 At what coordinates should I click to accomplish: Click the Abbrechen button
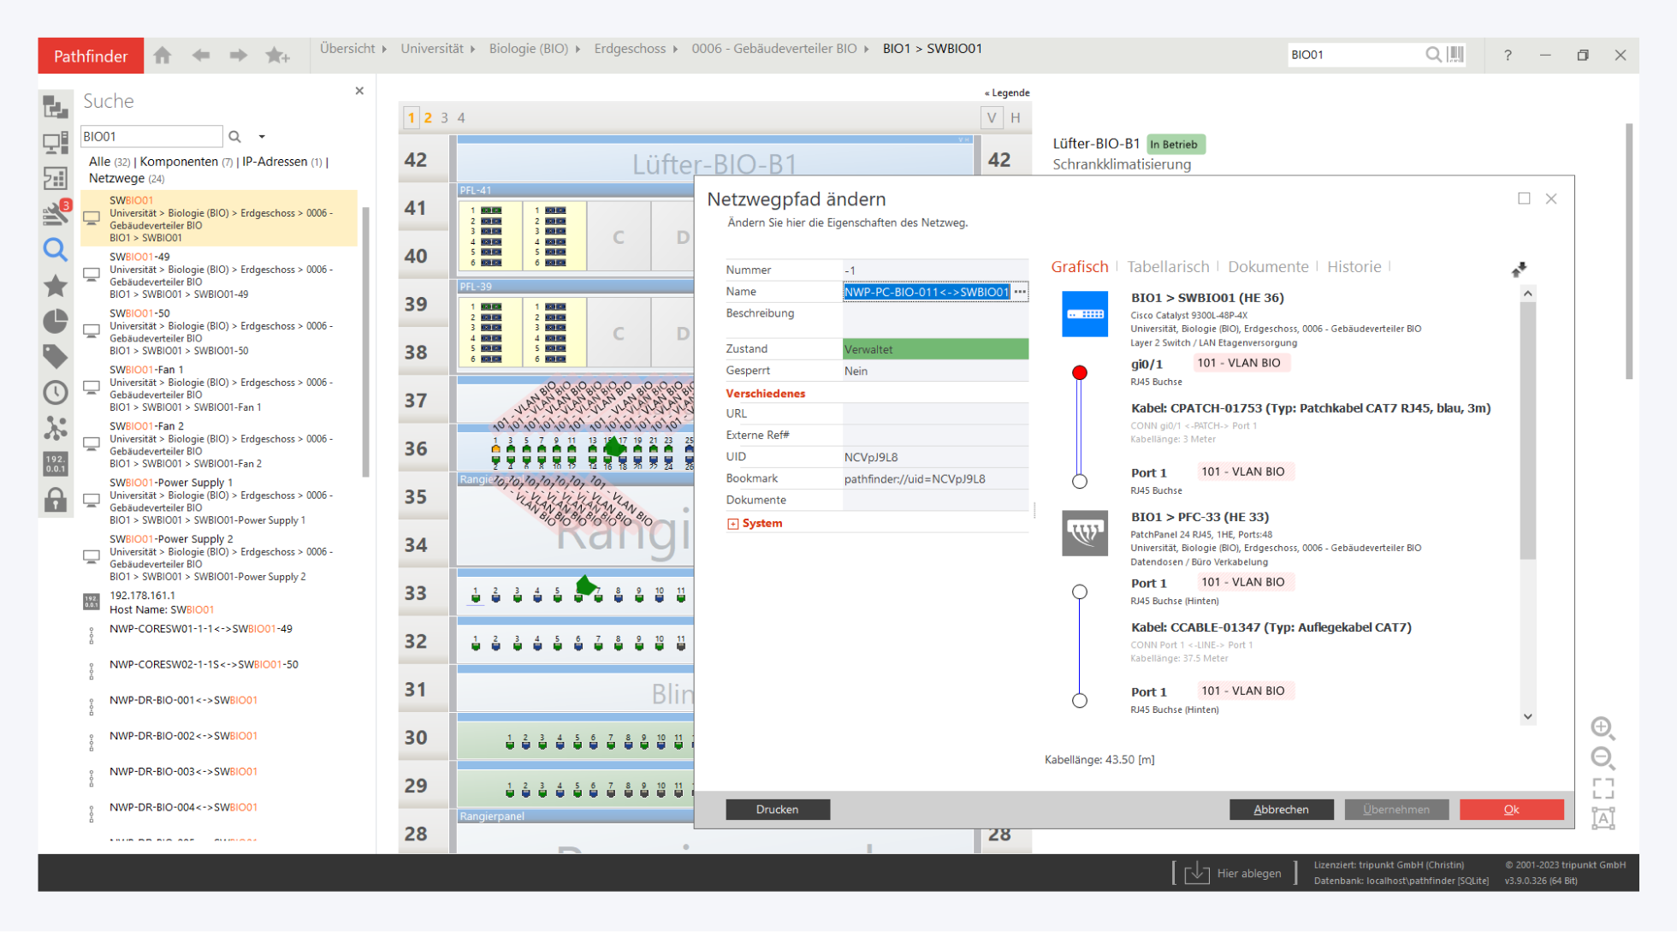coord(1281,810)
